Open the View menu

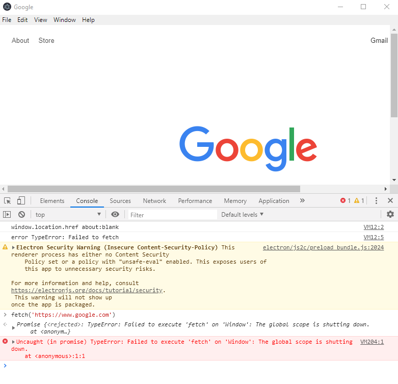point(41,20)
